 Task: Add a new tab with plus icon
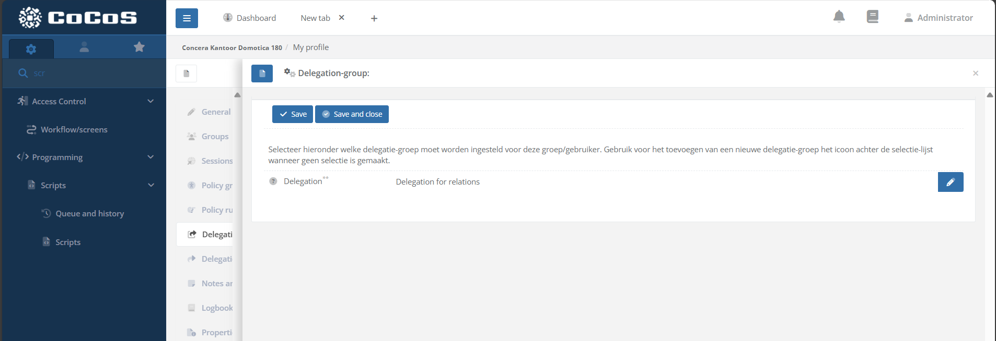tap(374, 19)
